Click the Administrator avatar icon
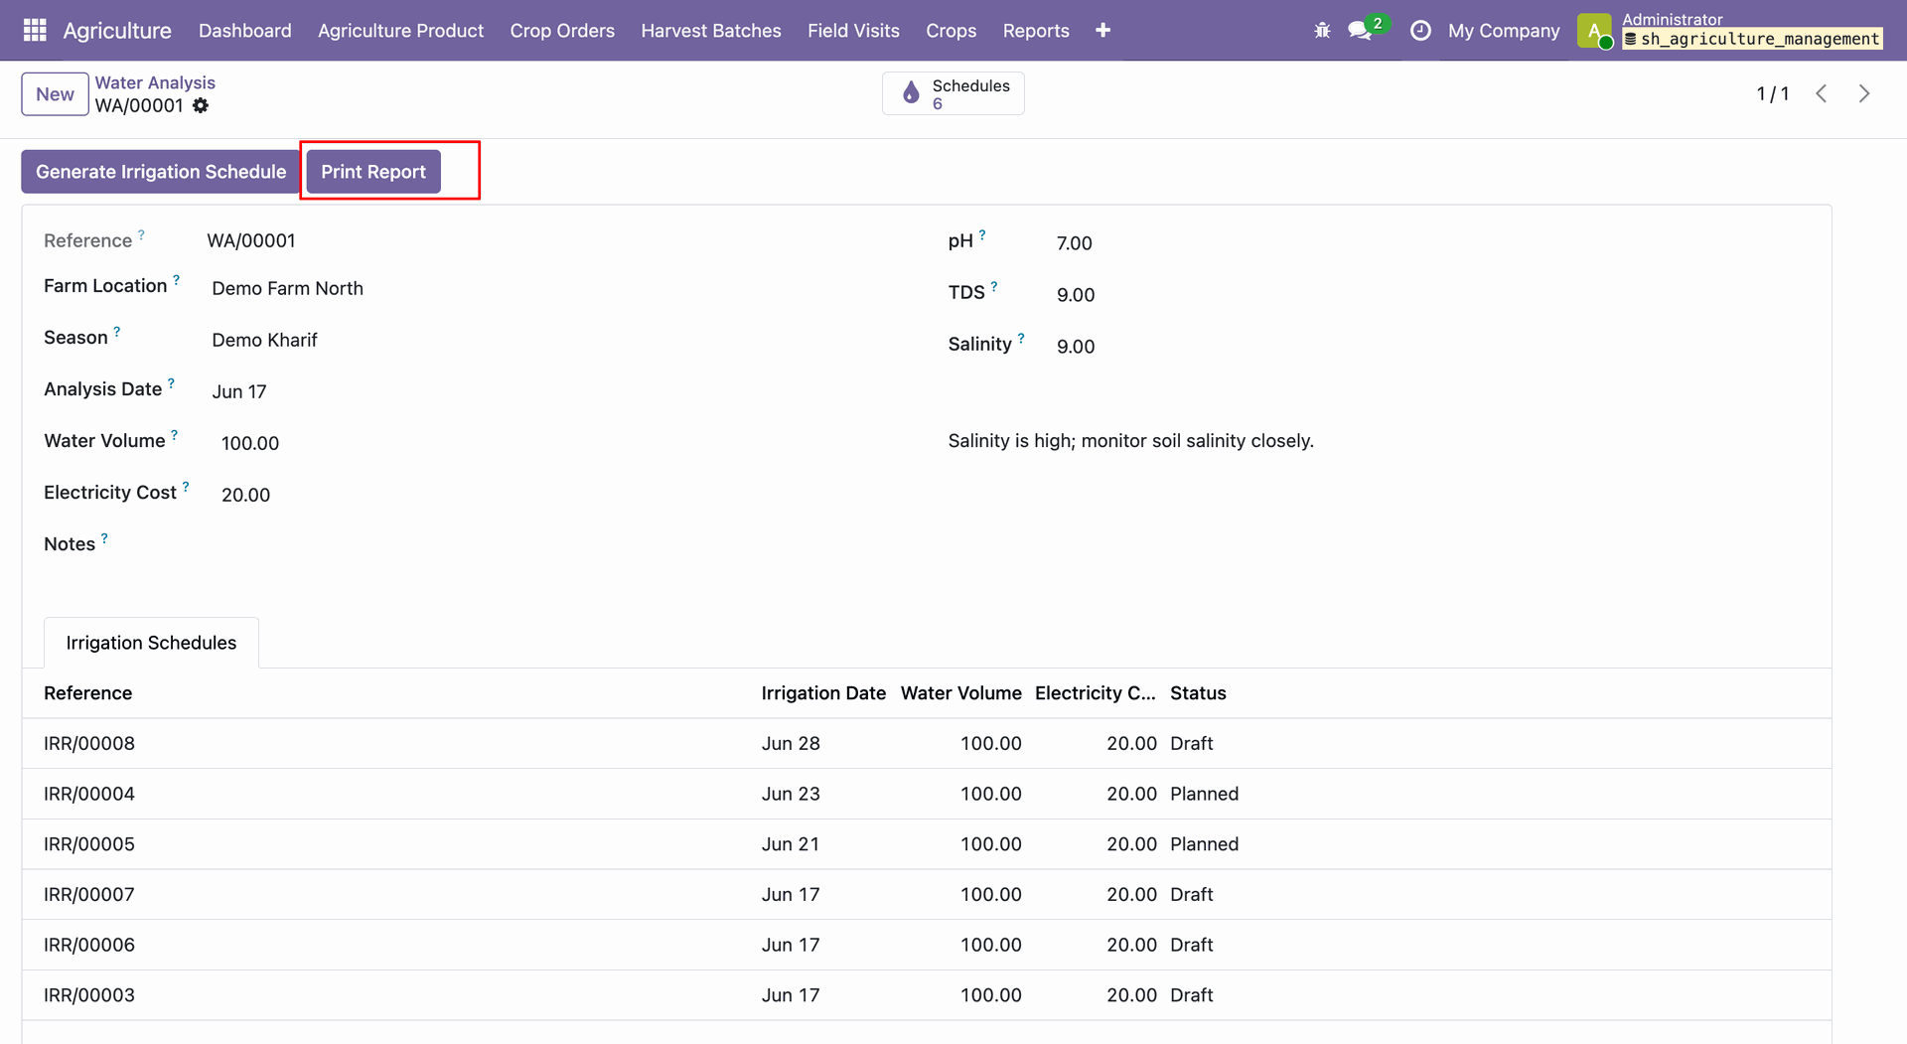This screenshot has height=1044, width=1907. (x=1594, y=31)
